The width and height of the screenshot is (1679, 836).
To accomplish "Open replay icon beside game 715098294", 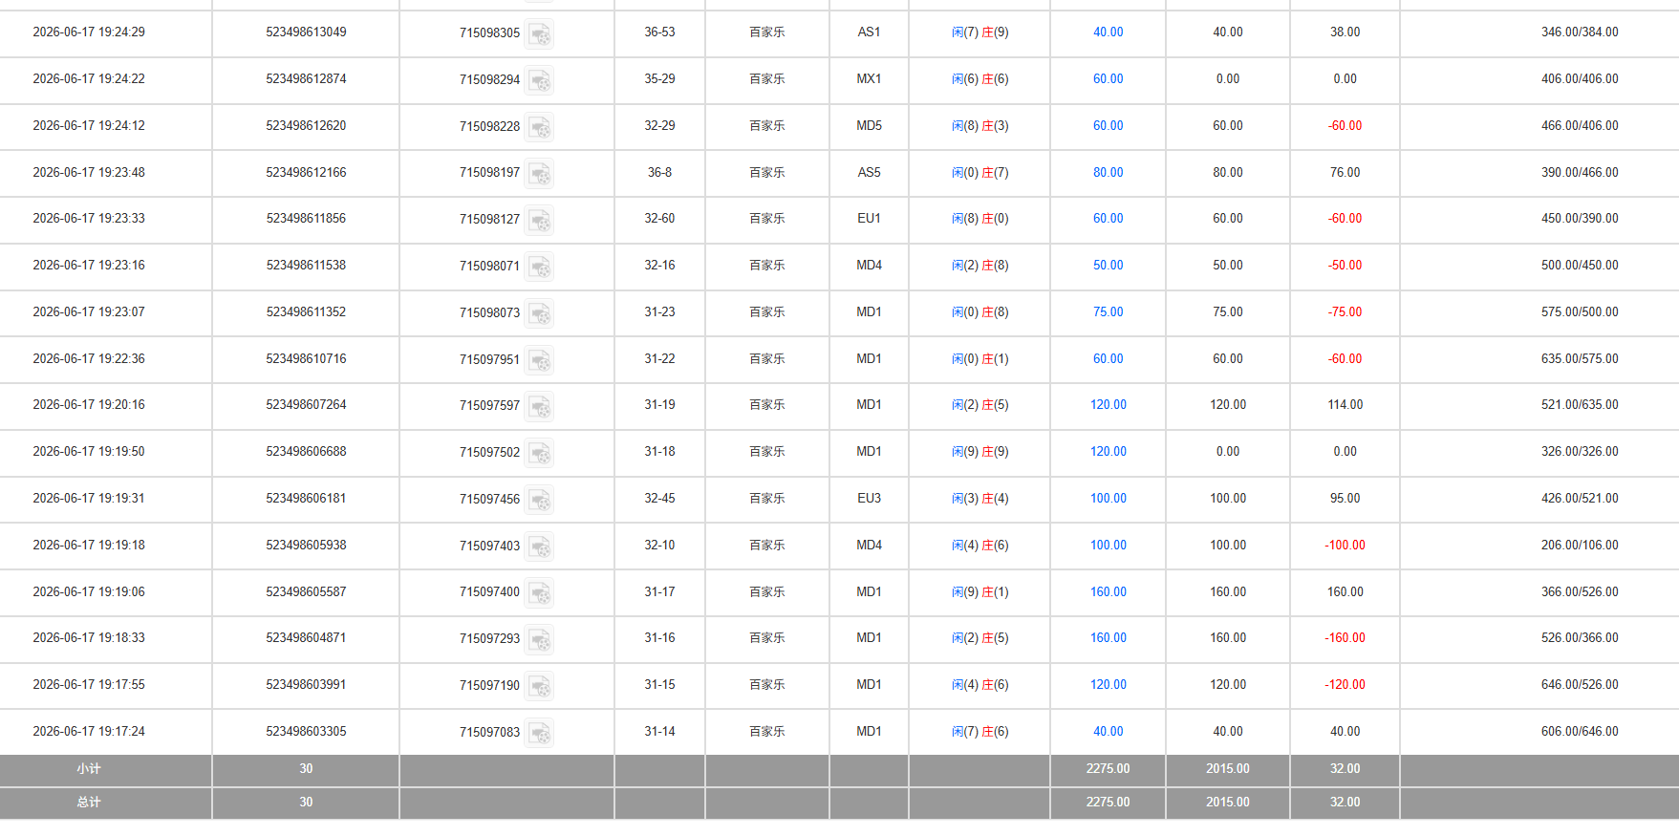I will [539, 81].
